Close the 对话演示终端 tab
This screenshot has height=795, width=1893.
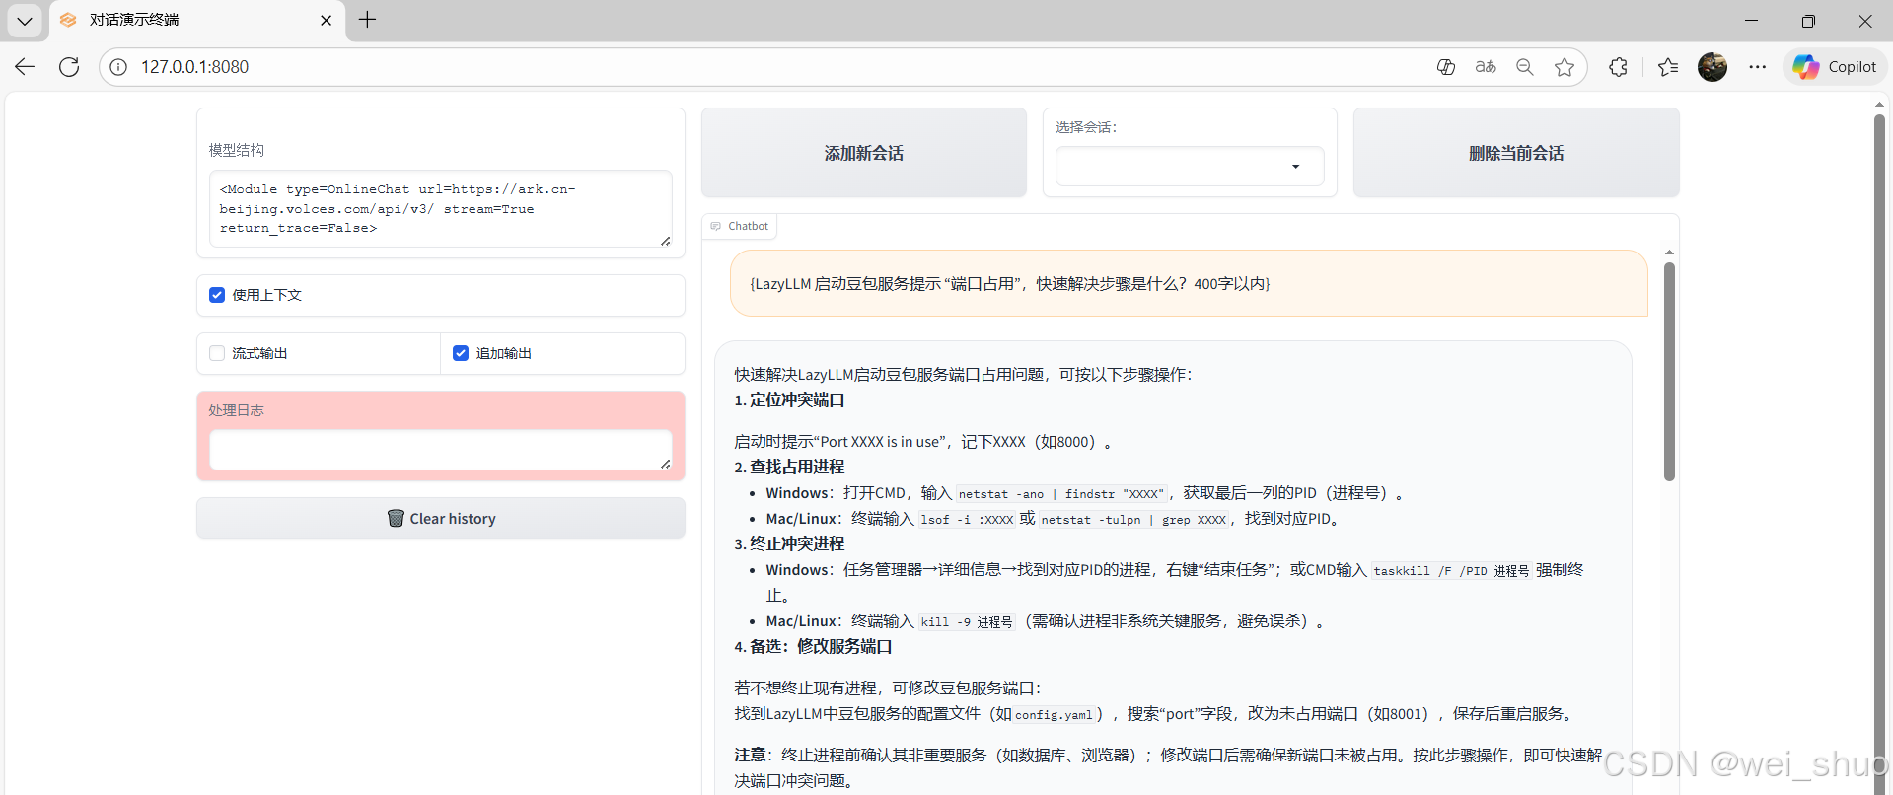[326, 20]
